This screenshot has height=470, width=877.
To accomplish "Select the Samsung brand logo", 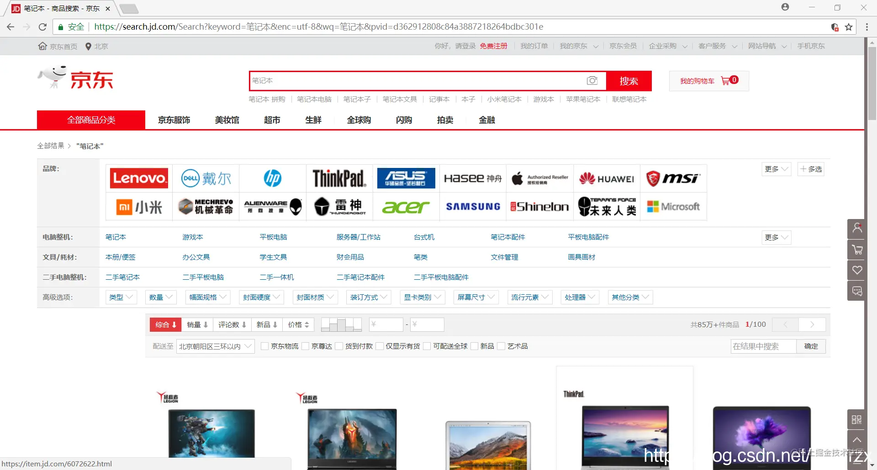I will point(473,207).
